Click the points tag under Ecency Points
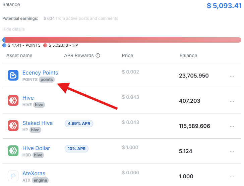The height and width of the screenshot is (186, 244). (x=47, y=80)
